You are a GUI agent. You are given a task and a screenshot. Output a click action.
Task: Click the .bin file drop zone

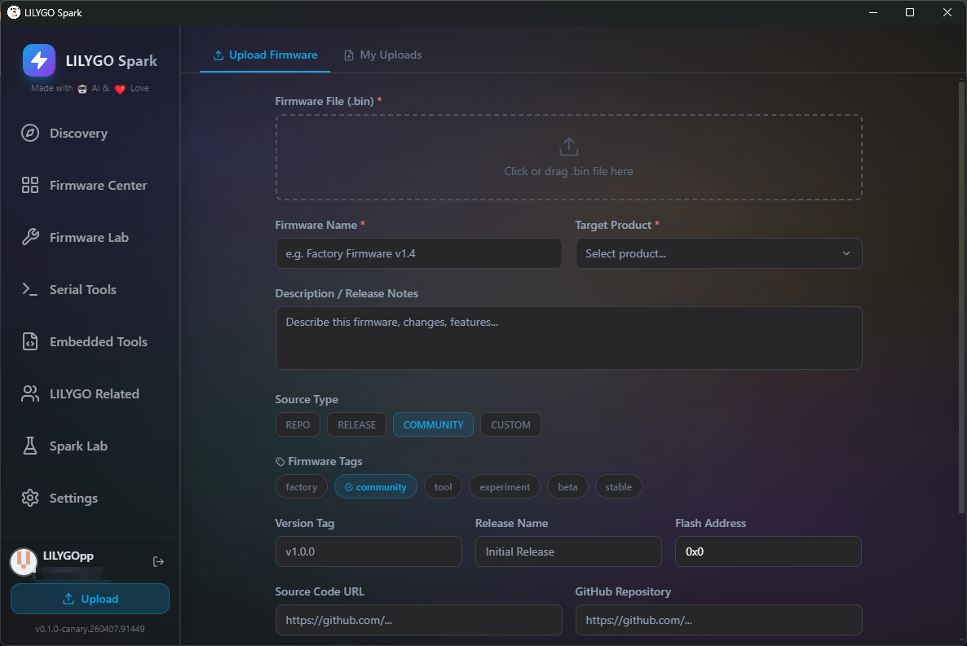[x=568, y=157]
